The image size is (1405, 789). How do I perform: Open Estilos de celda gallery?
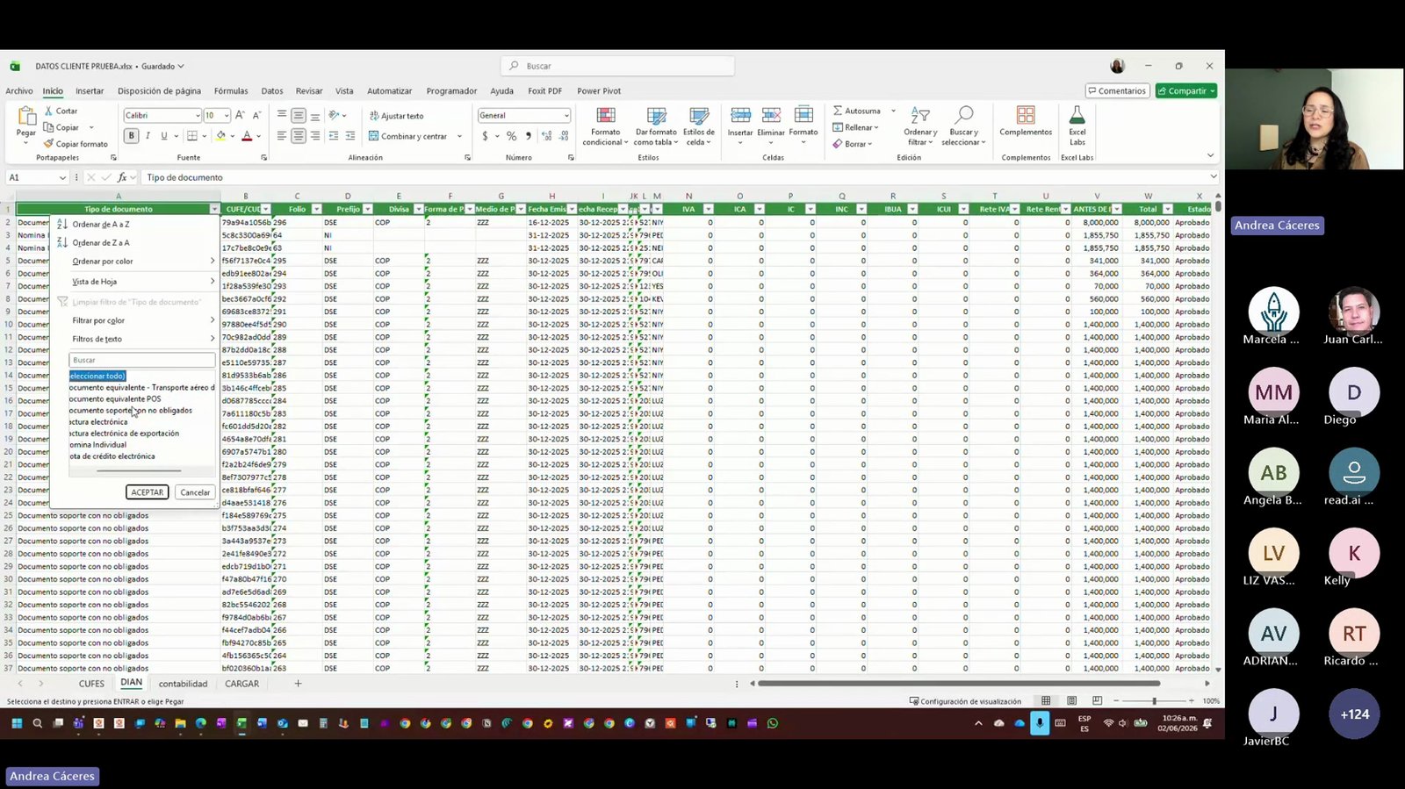click(x=699, y=126)
